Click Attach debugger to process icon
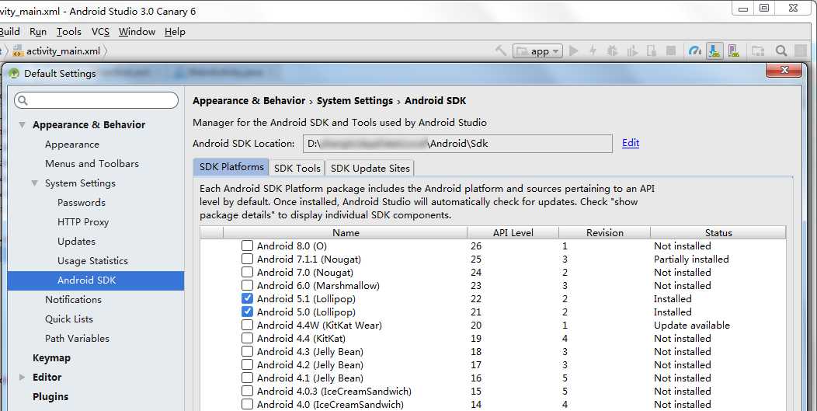This screenshot has height=411, width=817. click(x=652, y=51)
